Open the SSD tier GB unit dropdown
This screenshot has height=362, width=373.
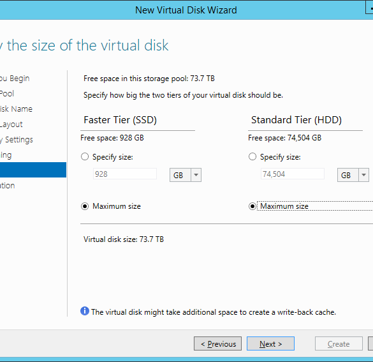point(186,175)
